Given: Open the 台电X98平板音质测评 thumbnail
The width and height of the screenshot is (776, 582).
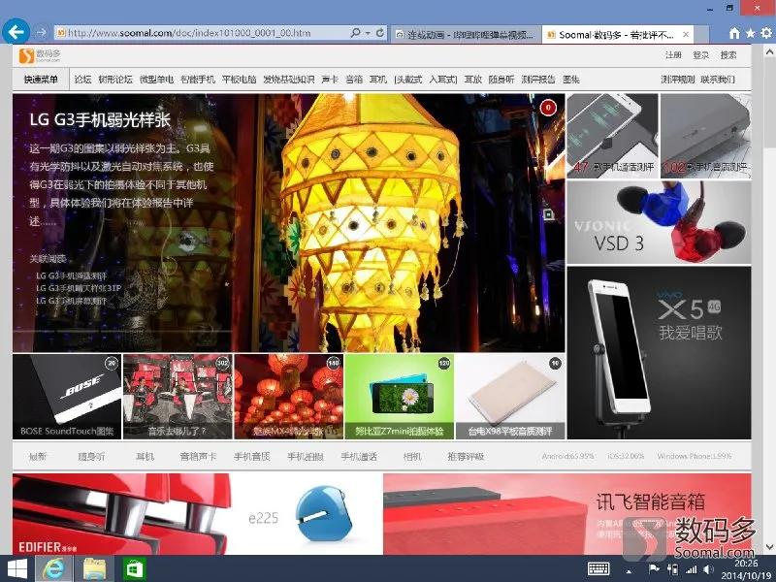Looking at the screenshot, I should click(x=510, y=397).
